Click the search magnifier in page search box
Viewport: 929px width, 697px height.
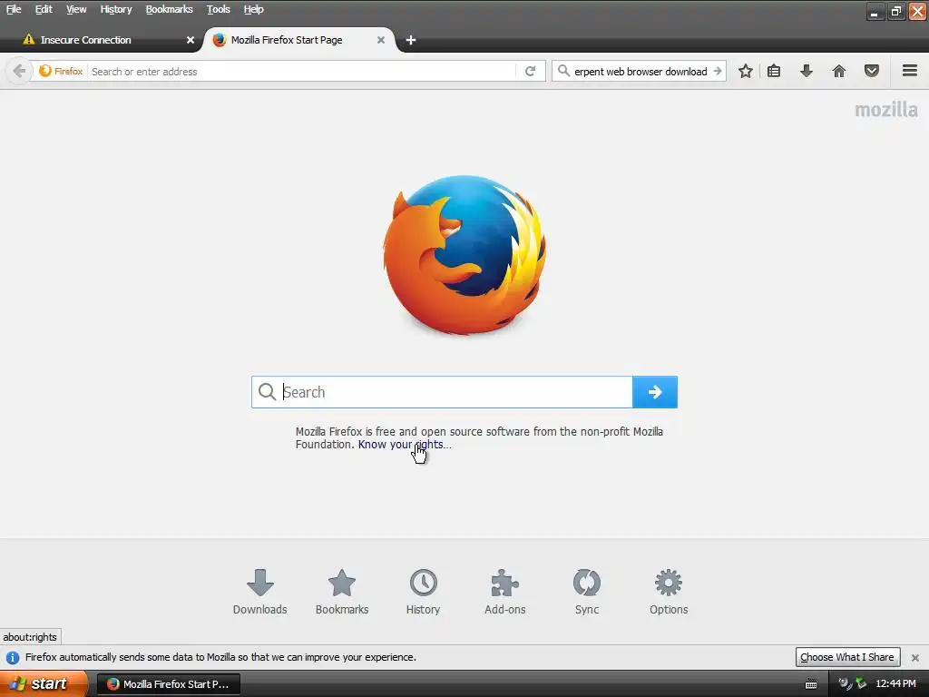click(x=268, y=392)
